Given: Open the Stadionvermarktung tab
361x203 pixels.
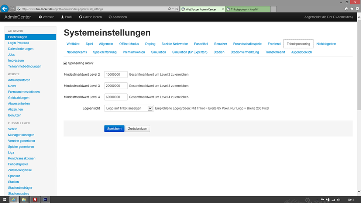Looking at the screenshot, I should pos(244,52).
